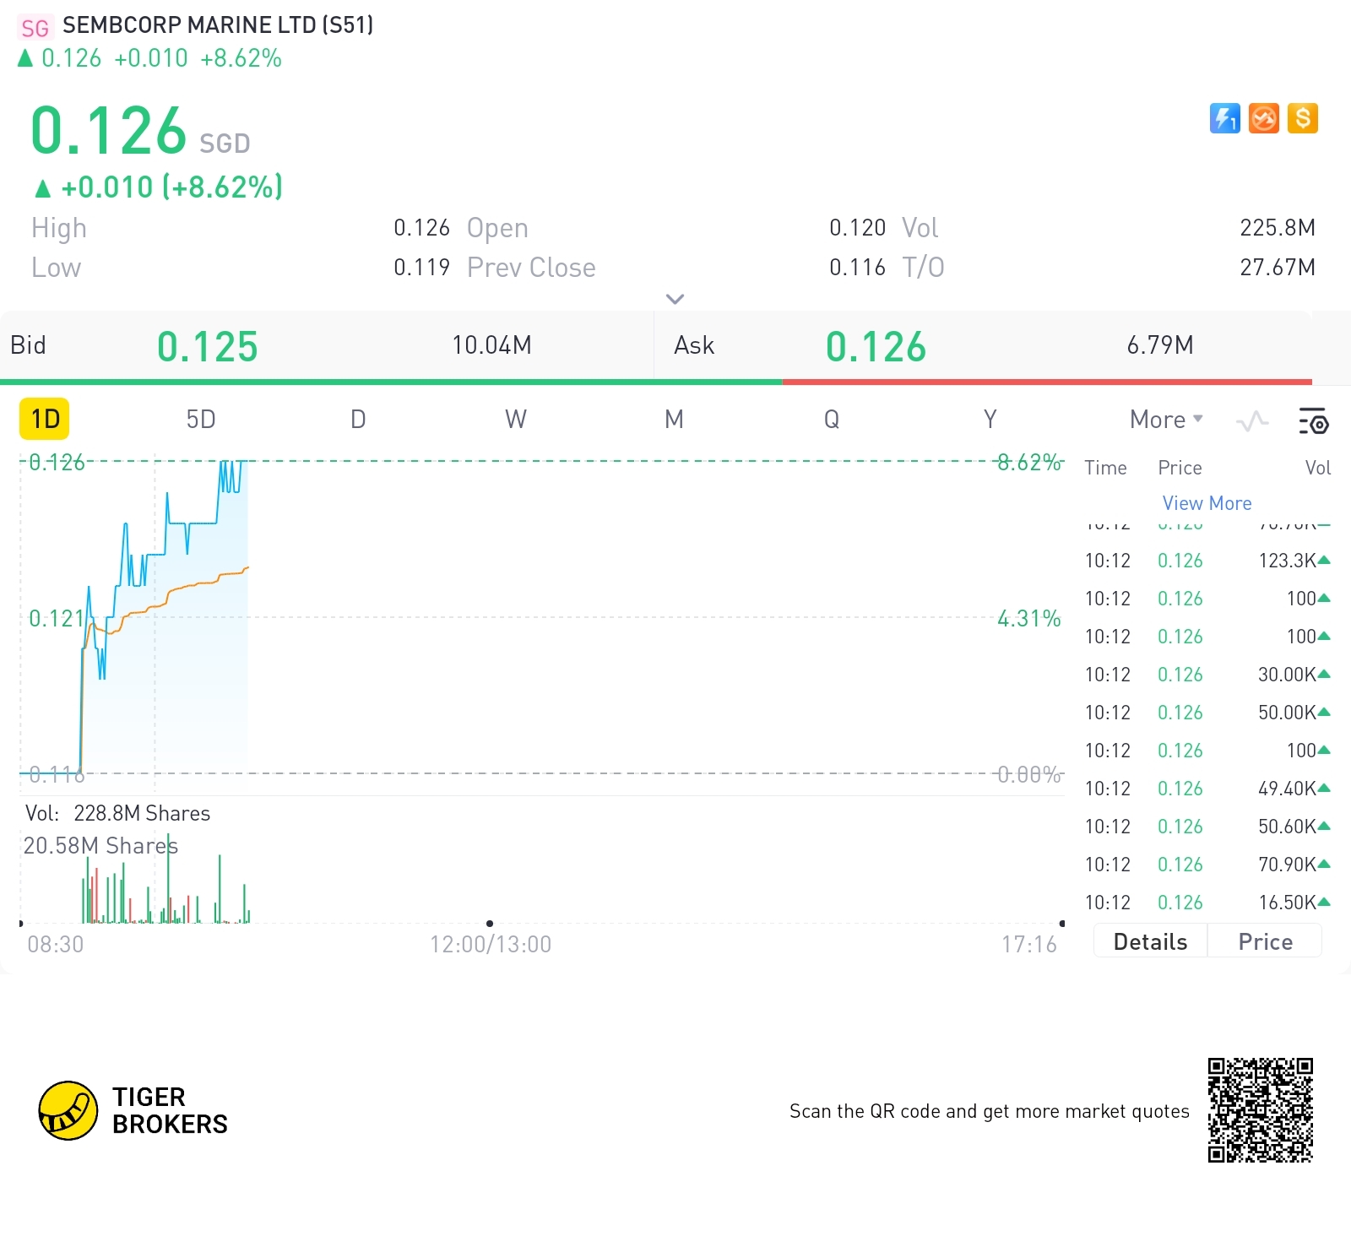Screen dimensions: 1351x1247
Task: Open chart display settings icon
Action: (x=1313, y=420)
